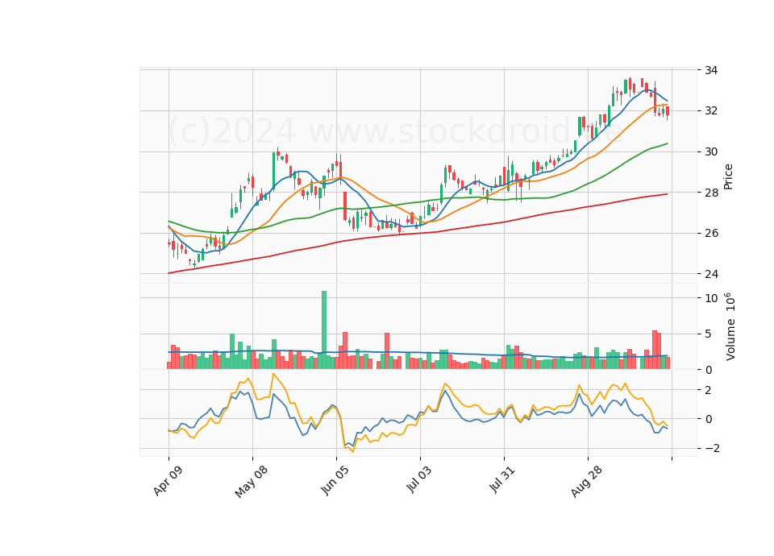Select the 0 tick on volume axis
The width and height of the screenshot is (774, 556).
click(x=708, y=370)
